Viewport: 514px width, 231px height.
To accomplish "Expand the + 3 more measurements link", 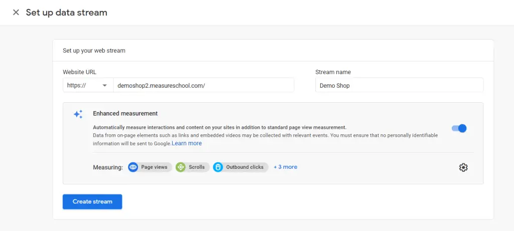I will click(286, 167).
